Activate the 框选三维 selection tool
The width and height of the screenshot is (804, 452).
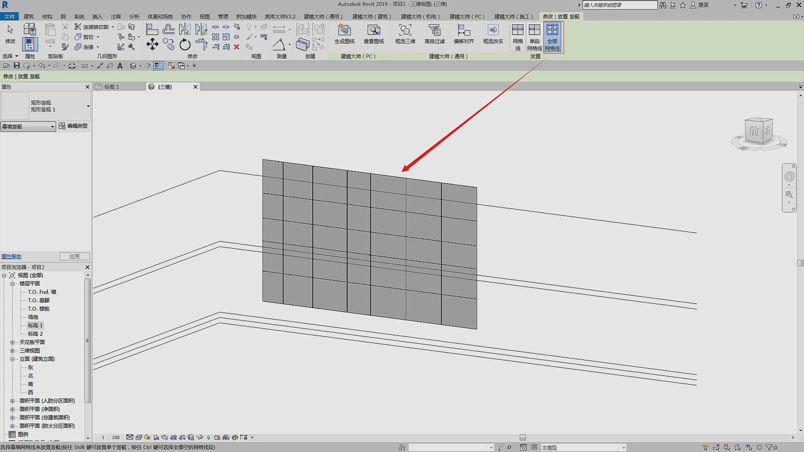tap(405, 34)
